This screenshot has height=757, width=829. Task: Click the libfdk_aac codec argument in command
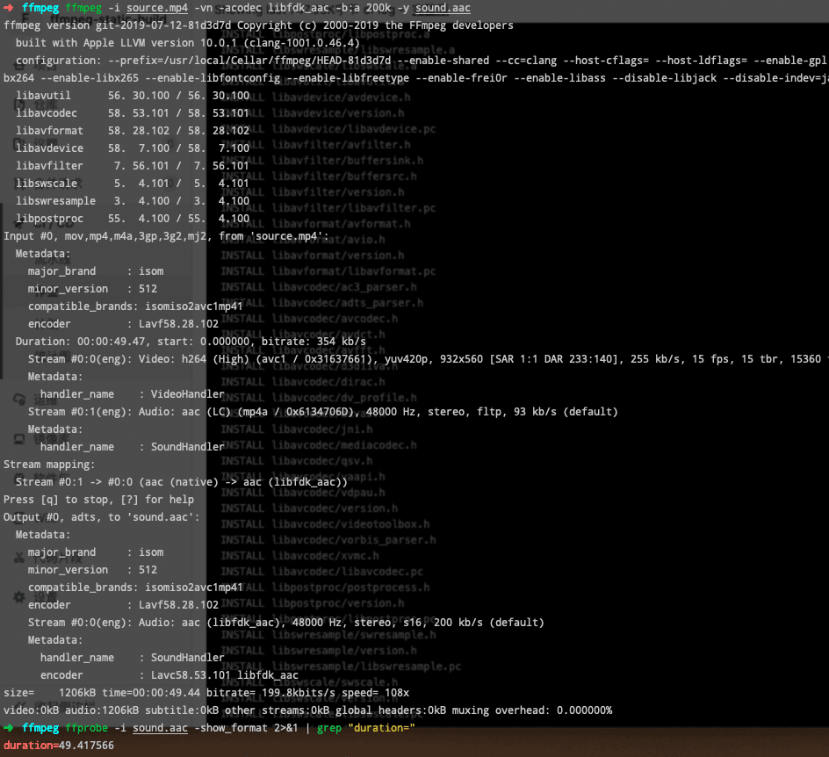coord(301,9)
